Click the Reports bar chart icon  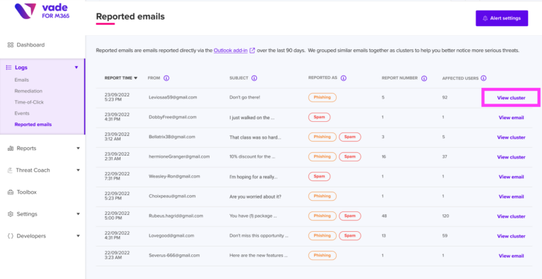pos(11,148)
